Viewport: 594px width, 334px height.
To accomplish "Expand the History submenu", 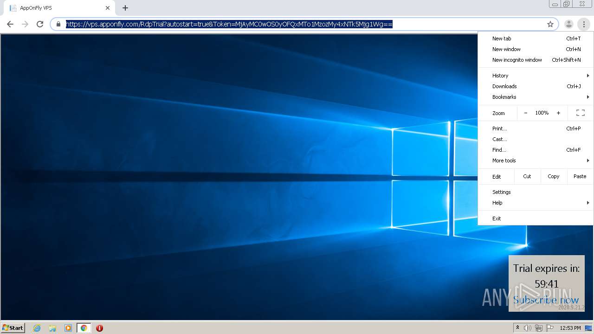I will tap(536, 76).
